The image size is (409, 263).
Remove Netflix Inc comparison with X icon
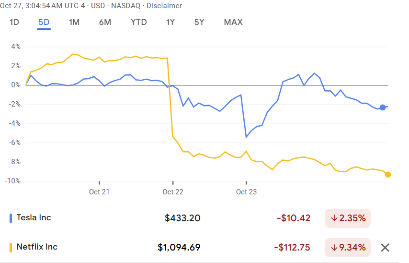385,248
